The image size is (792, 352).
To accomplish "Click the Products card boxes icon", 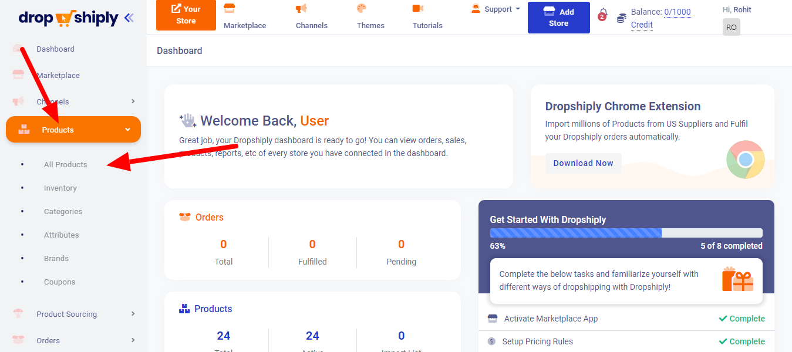I will click(184, 309).
